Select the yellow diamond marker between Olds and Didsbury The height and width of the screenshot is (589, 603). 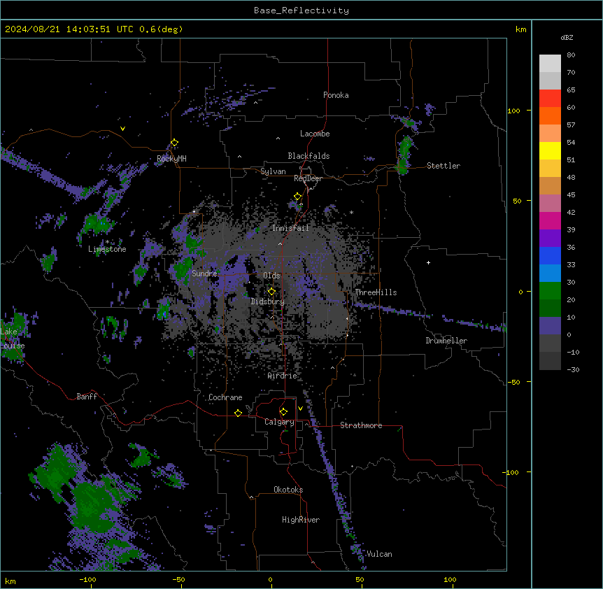coord(271,291)
